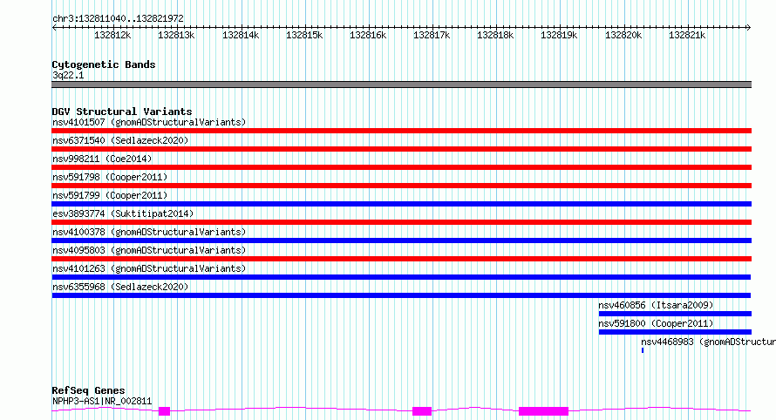The width and height of the screenshot is (776, 420).
Task: Click the blue bar under nsv591800
Action: tap(675, 332)
